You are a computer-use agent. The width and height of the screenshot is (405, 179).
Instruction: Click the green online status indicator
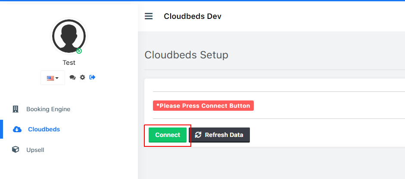pos(79,51)
